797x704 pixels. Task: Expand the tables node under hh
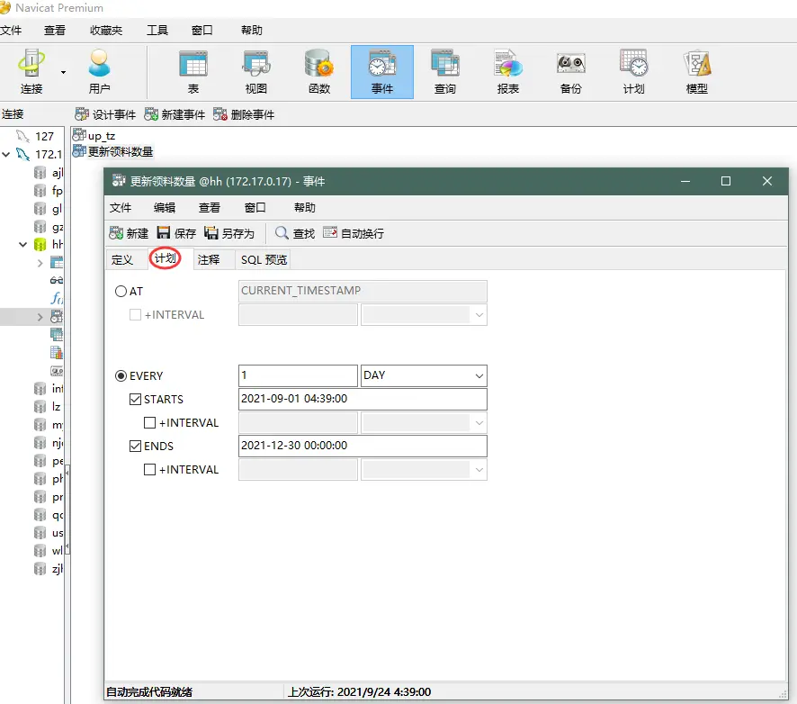pyautogui.click(x=40, y=263)
